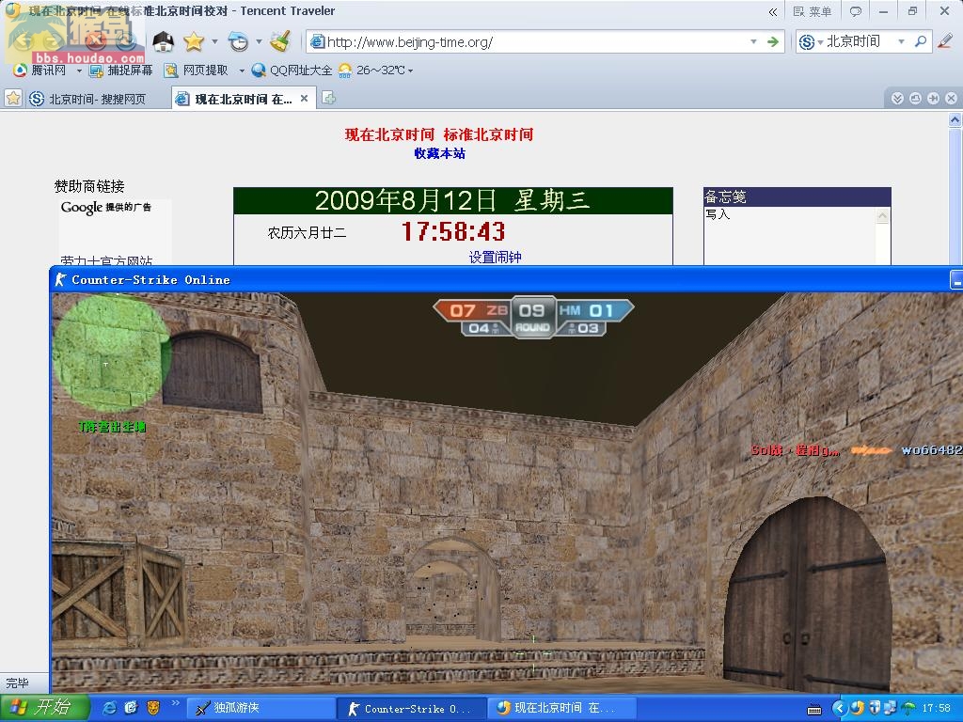Expand the history clock dropdown arrow

[259, 41]
